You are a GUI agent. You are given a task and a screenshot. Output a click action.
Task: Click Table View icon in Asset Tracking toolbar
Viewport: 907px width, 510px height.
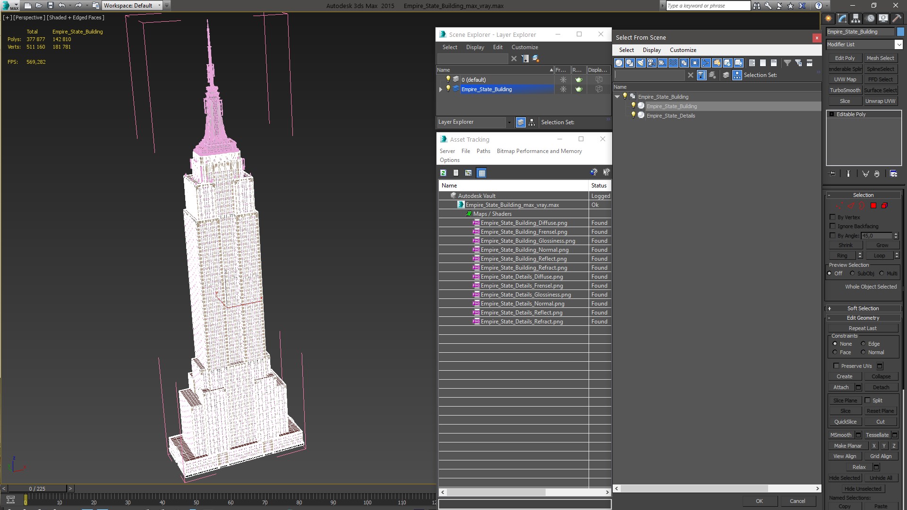[x=481, y=173]
